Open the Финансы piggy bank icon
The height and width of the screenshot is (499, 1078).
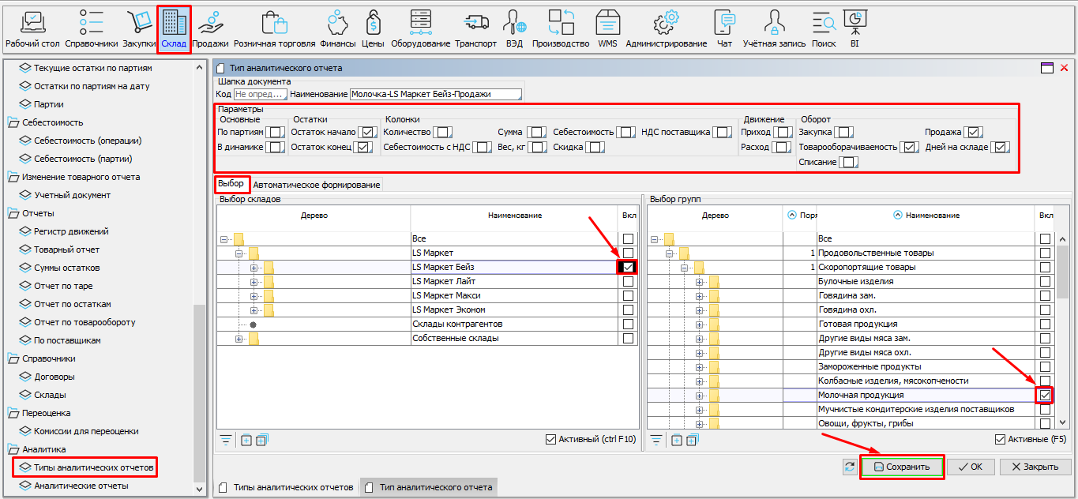pyautogui.click(x=337, y=28)
